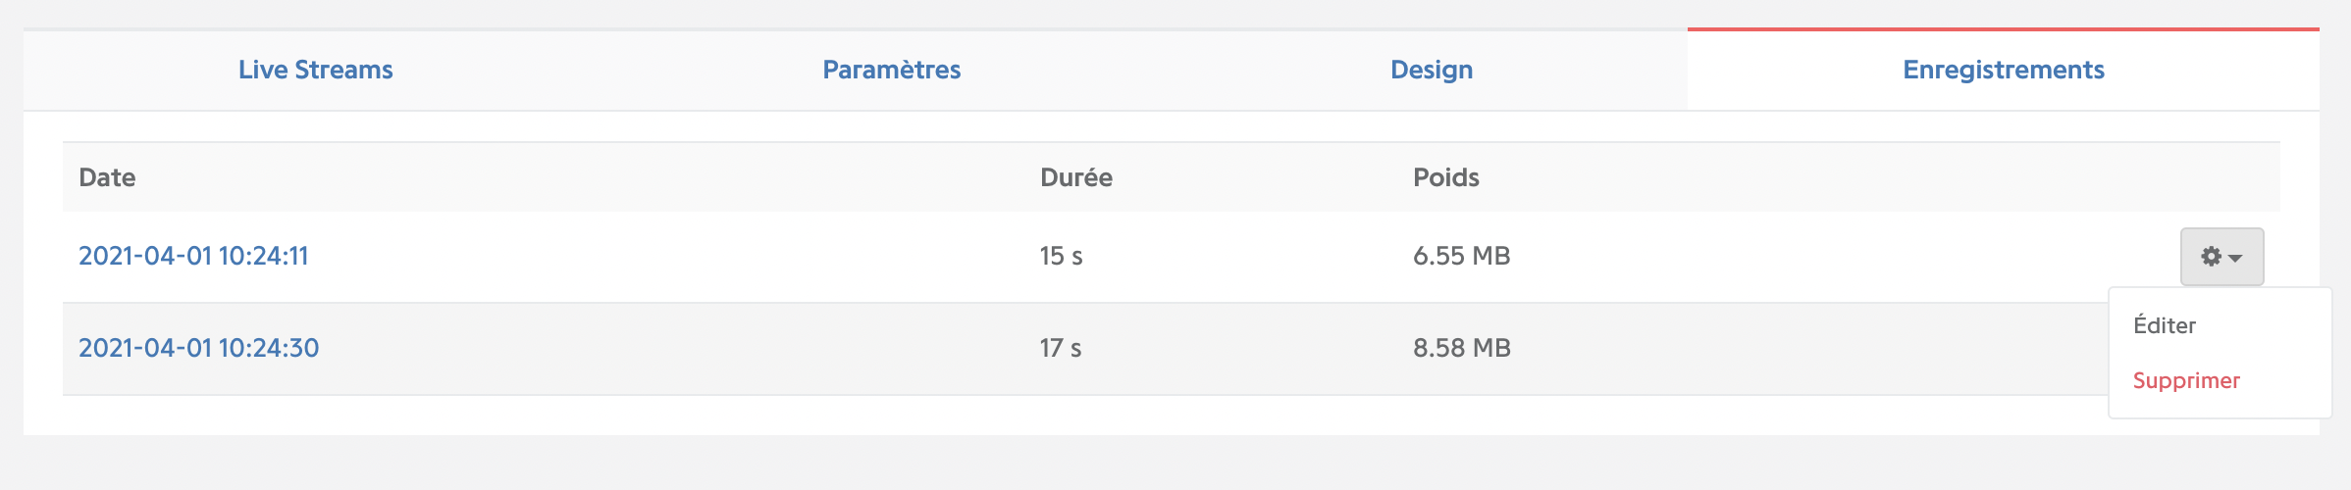This screenshot has height=490, width=2351.
Task: Open the recording dated 2021-04-01 10:24:30
Action: coord(198,348)
